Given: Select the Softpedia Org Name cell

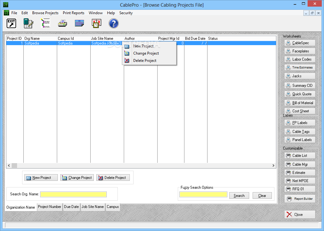Looking at the screenshot, I should (40, 43).
